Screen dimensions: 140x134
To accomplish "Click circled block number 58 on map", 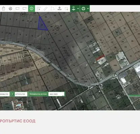I will (94, 108).
